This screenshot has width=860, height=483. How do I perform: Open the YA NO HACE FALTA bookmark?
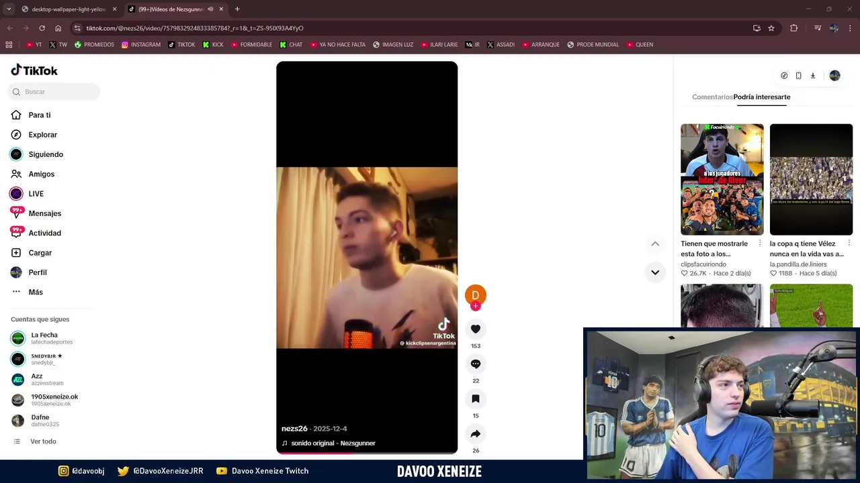pos(337,45)
